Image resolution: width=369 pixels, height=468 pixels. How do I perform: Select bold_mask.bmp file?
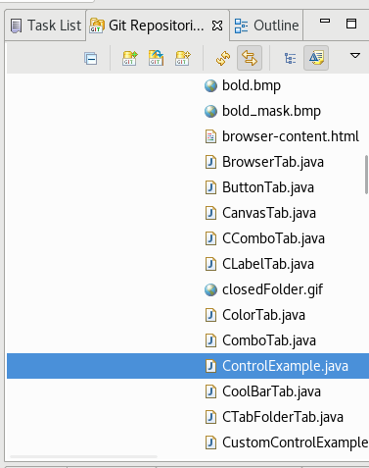coord(271,111)
